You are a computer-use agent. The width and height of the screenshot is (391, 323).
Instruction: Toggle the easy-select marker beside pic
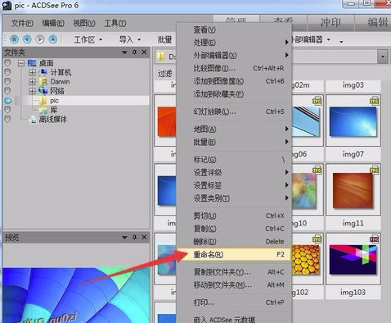tap(8, 101)
